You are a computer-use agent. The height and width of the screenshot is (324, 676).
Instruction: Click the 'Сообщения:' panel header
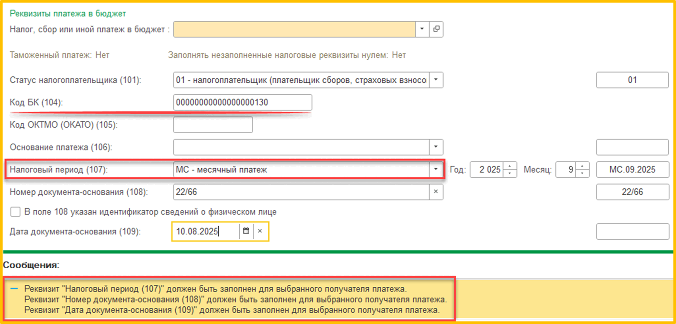[x=32, y=265]
